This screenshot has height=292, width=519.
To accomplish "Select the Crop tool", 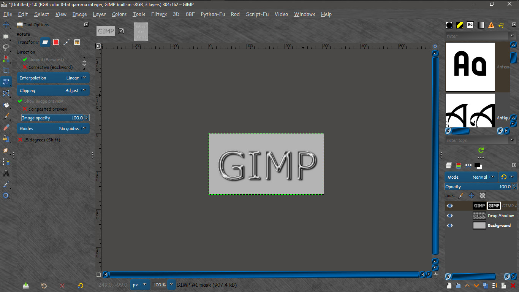I will click(6, 70).
